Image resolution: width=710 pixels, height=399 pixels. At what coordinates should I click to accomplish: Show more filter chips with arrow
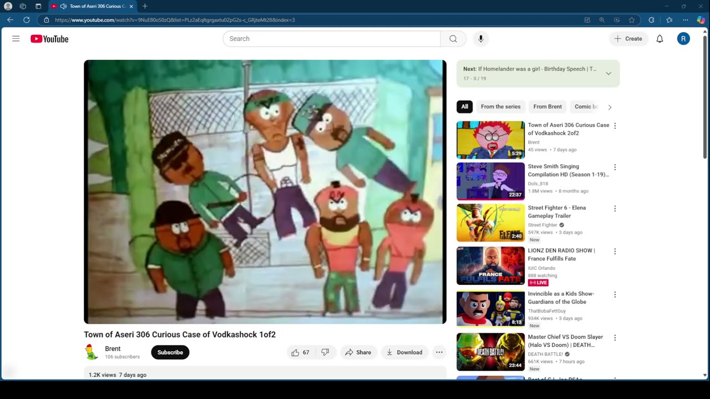click(610, 108)
